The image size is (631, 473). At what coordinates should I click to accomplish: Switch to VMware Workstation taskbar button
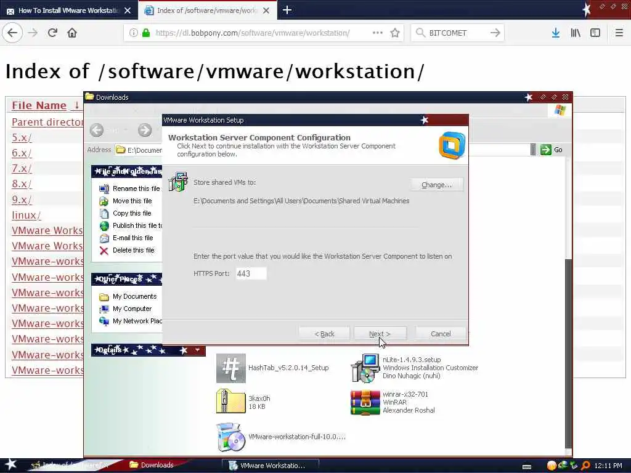(271, 466)
